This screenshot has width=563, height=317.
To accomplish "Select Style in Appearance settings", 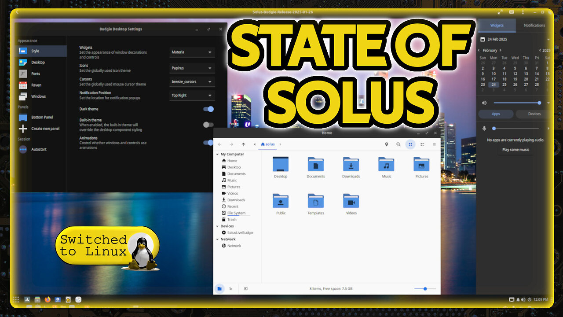I will (x=42, y=51).
